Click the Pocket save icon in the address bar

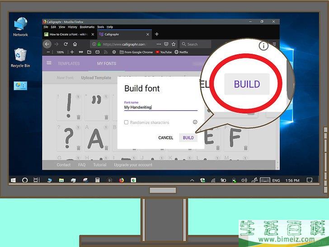(166, 44)
